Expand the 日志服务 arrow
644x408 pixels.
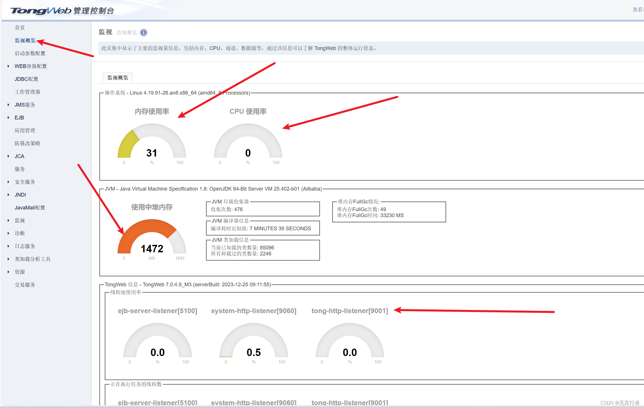pos(8,246)
